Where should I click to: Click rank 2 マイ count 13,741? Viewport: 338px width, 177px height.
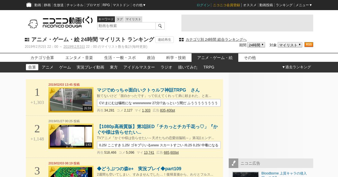pyautogui.click(x=149, y=153)
